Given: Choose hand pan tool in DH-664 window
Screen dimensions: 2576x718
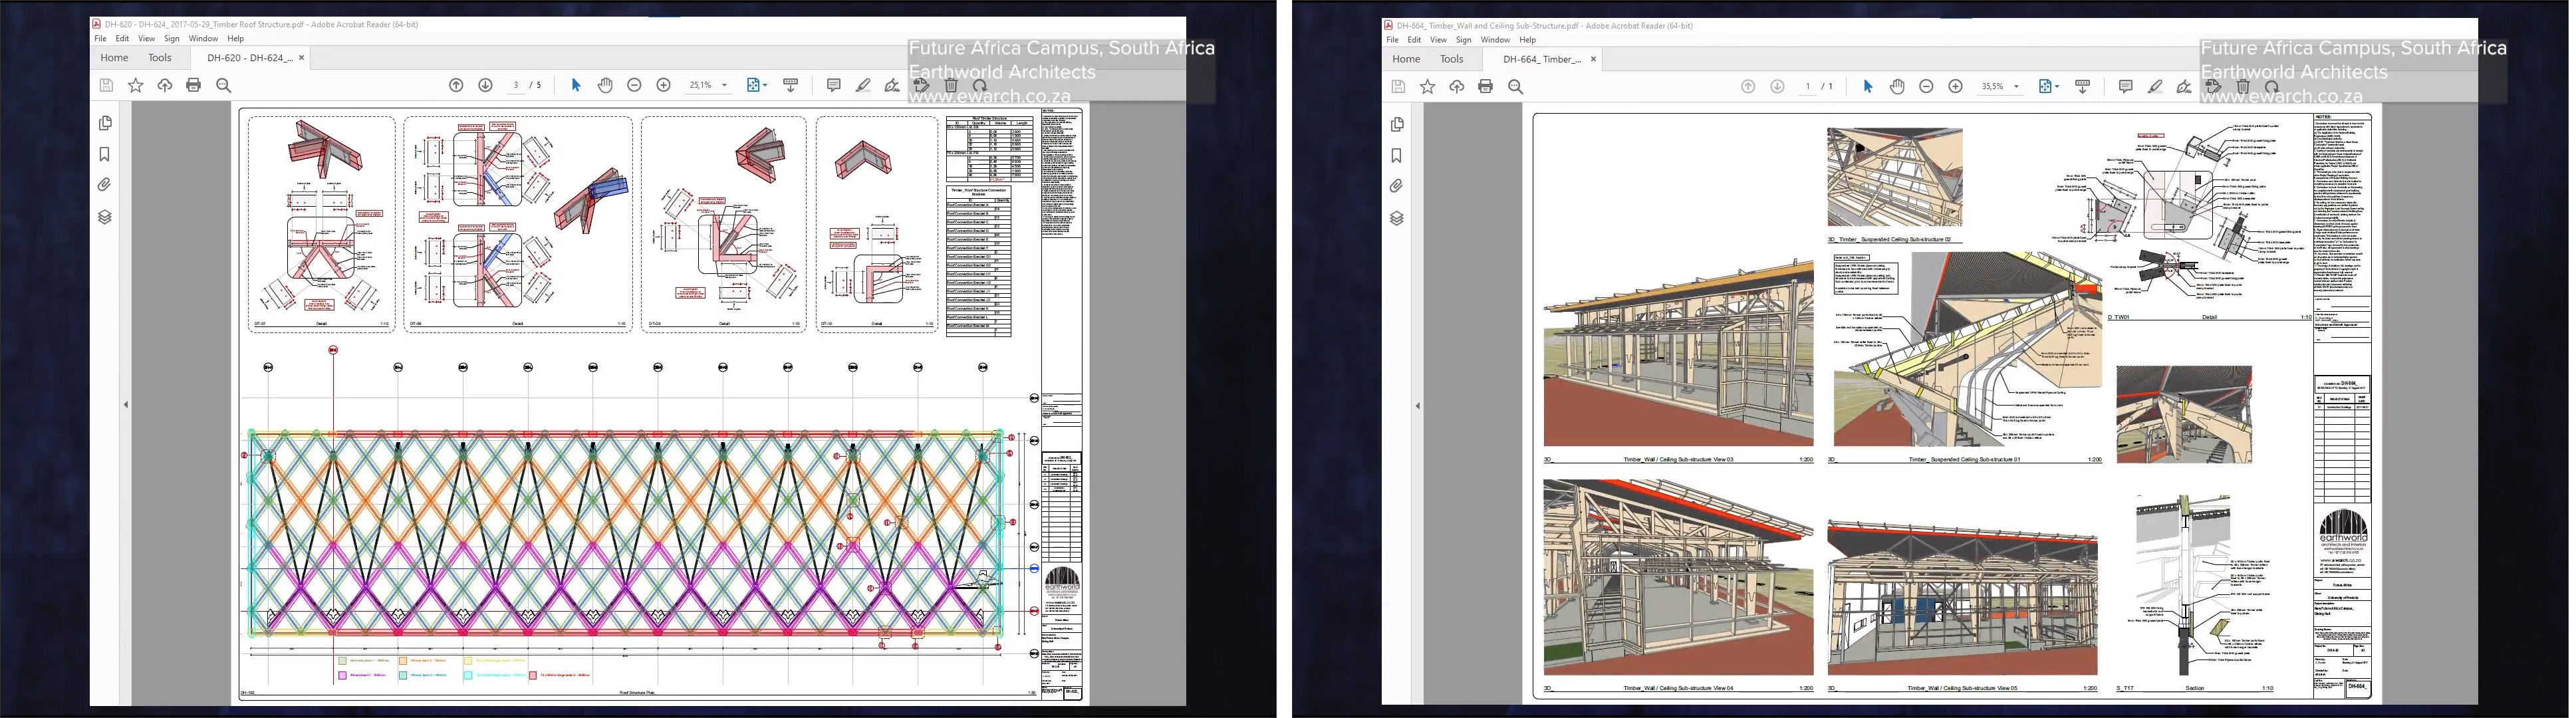Looking at the screenshot, I should (x=1897, y=87).
